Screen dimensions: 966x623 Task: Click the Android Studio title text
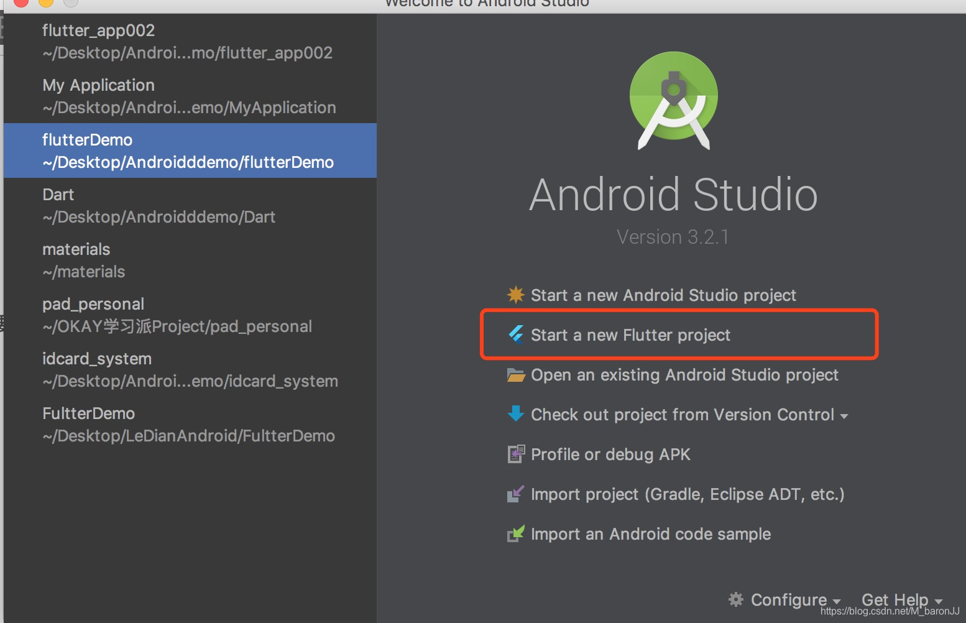pos(673,194)
